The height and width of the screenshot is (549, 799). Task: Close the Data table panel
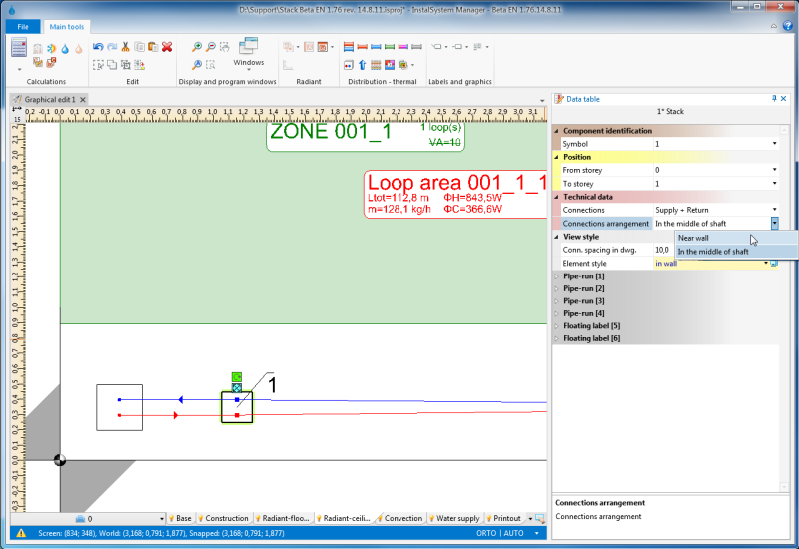(x=784, y=98)
